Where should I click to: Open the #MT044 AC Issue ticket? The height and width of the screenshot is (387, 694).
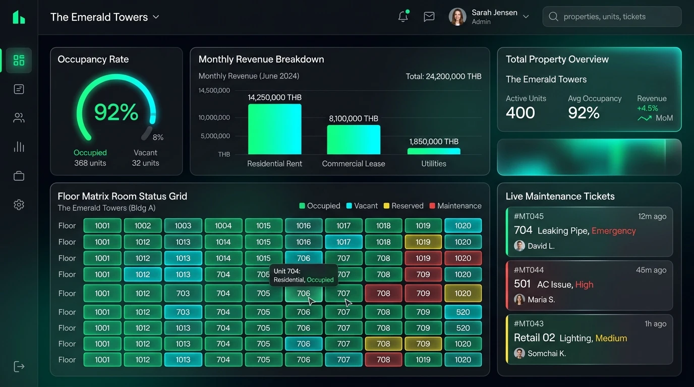tap(589, 285)
